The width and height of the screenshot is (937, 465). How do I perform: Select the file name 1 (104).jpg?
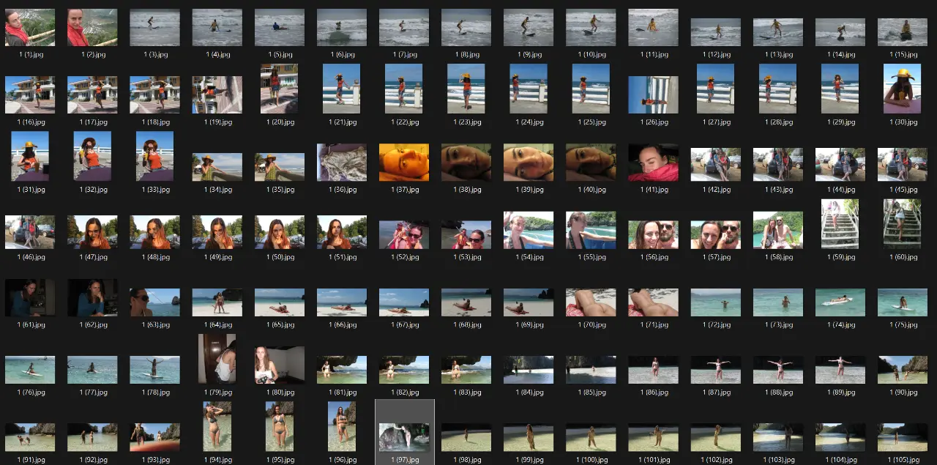(x=840, y=459)
